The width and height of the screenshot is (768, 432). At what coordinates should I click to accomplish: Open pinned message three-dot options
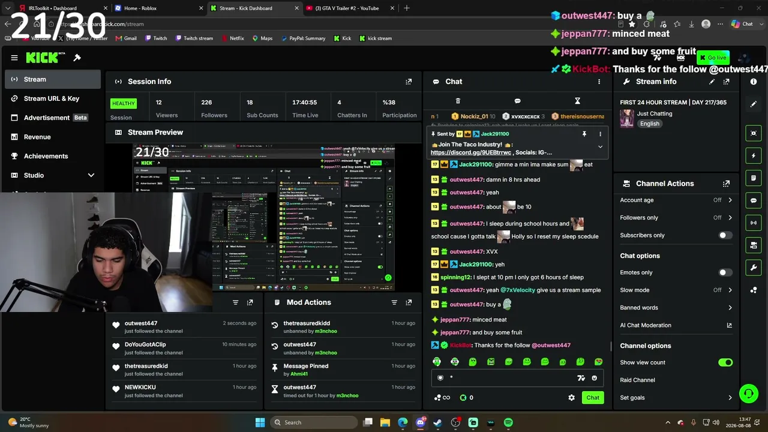tap(600, 134)
